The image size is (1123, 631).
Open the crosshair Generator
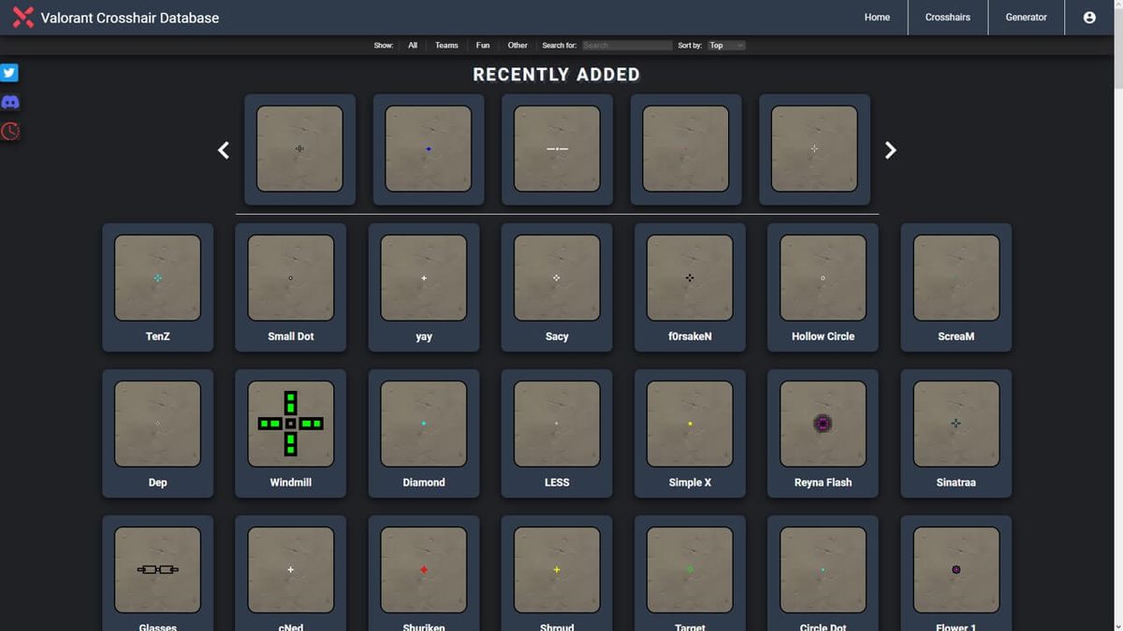1027,17
